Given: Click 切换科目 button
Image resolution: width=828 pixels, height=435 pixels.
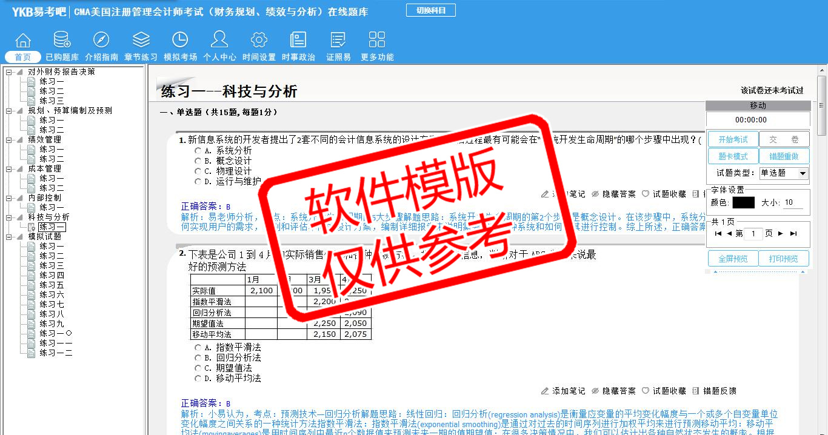Looking at the screenshot, I should click(431, 10).
